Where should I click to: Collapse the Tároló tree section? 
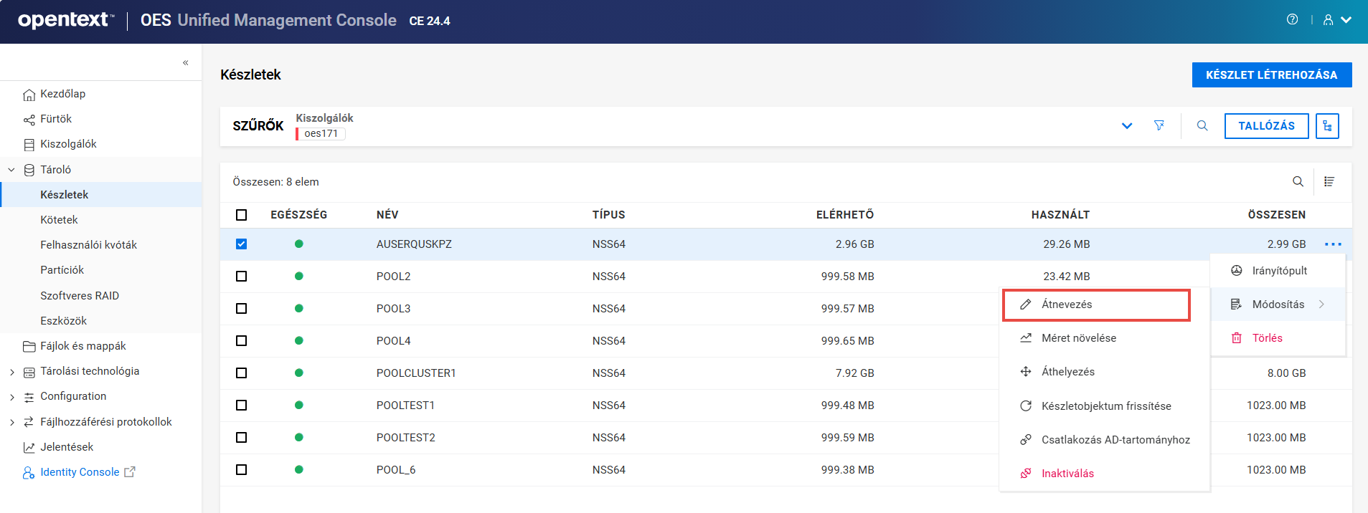coord(11,170)
